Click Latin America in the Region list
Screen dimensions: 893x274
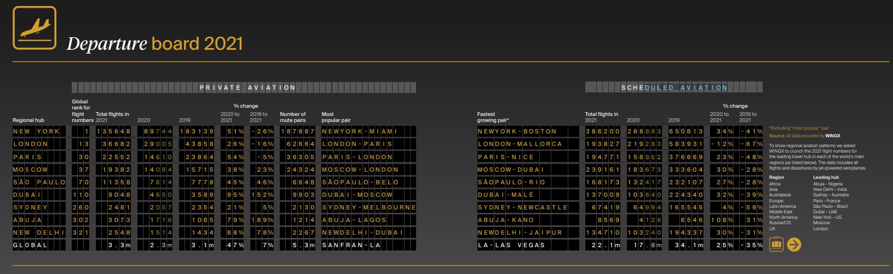point(782,206)
